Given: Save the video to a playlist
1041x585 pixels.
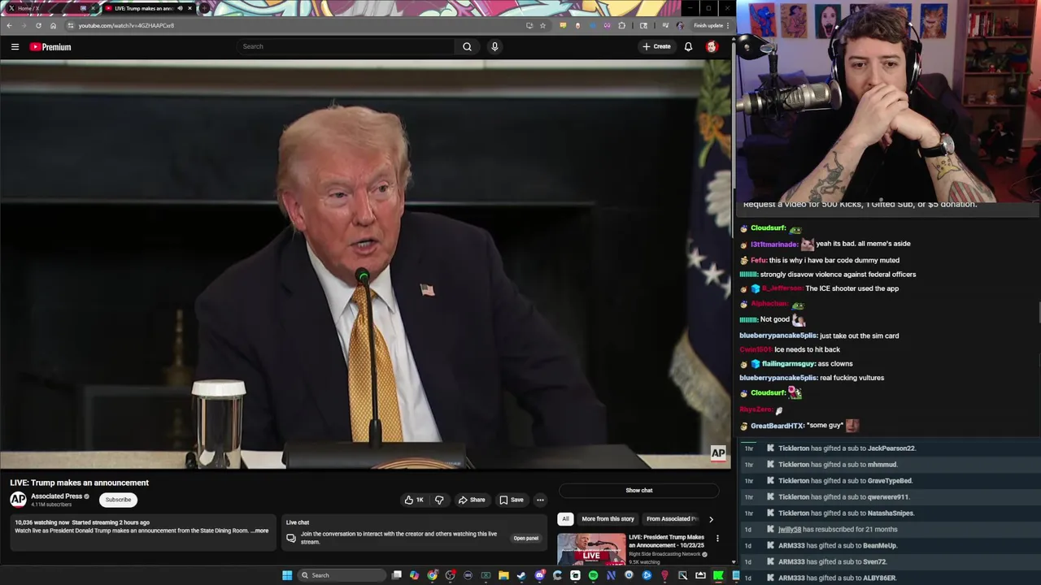Looking at the screenshot, I should point(512,500).
